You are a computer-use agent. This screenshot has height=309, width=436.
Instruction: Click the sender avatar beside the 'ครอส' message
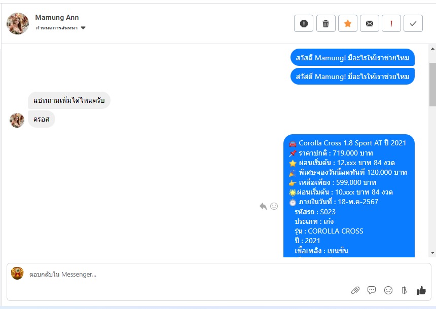tap(17, 121)
